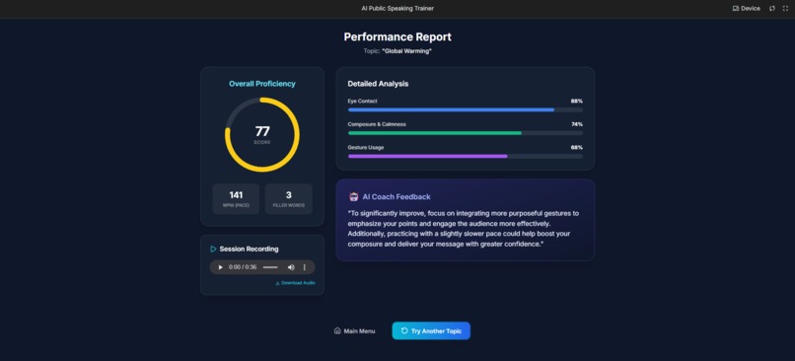Return to the Main Menu
This screenshot has height=361, width=795.
pos(355,331)
